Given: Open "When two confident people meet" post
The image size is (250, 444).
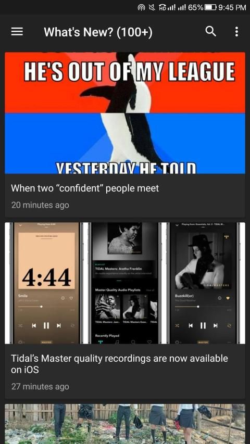Looking at the screenshot, I should pyautogui.click(x=85, y=188).
